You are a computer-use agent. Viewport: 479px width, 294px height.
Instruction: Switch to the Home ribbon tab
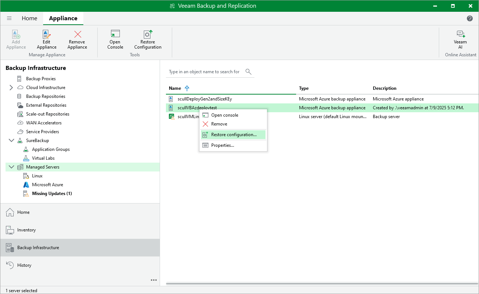tap(29, 18)
